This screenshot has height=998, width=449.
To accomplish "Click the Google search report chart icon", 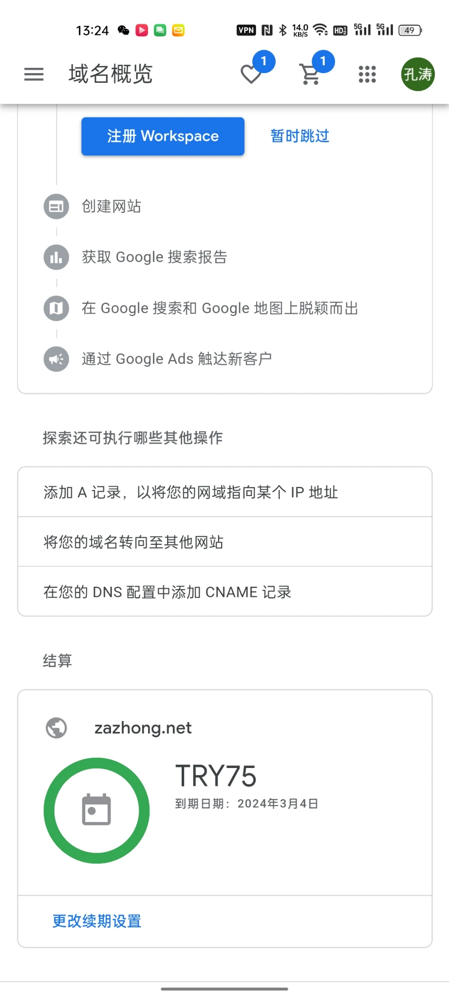I will click(x=56, y=257).
